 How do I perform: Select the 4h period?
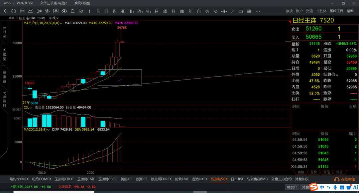click(148, 11)
